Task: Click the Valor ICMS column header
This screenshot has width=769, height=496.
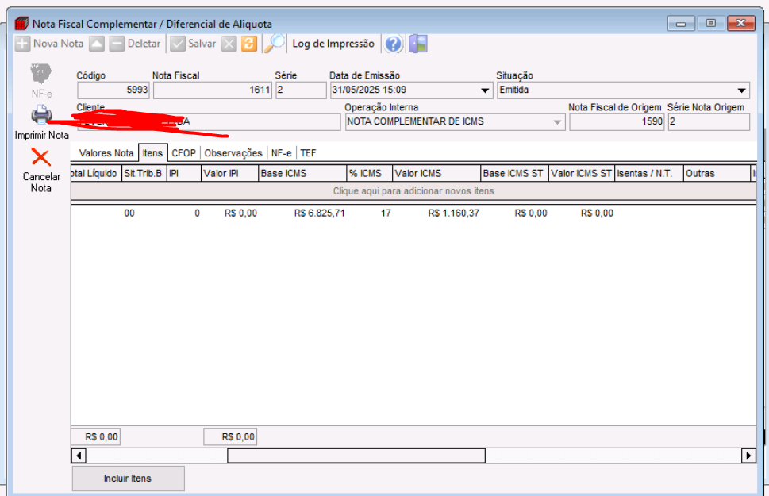Action: [436, 174]
